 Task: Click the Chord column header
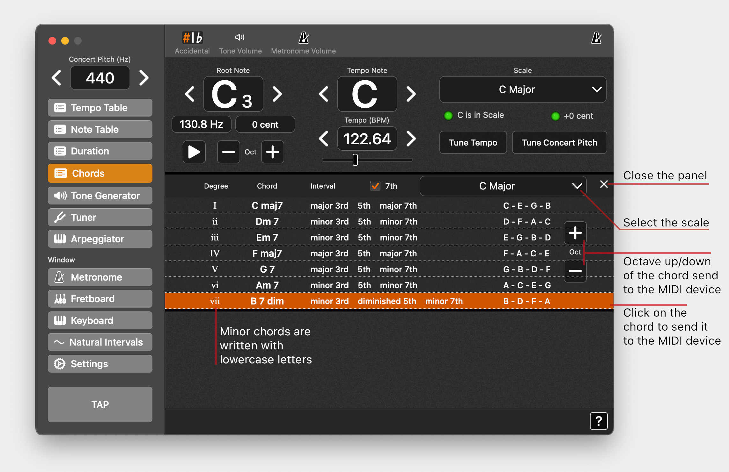pos(267,186)
